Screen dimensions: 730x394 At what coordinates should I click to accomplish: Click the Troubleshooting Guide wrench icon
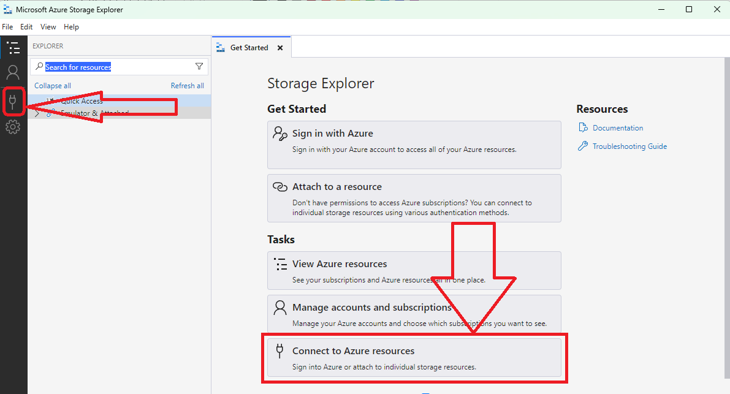click(x=583, y=146)
